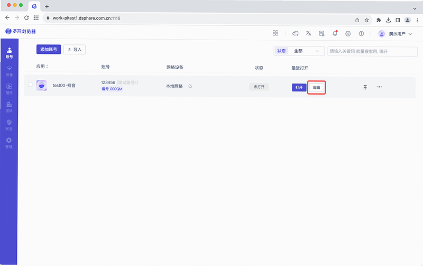423x266 pixels.
Task: Click the 打开 button for test00
Action: pos(299,87)
